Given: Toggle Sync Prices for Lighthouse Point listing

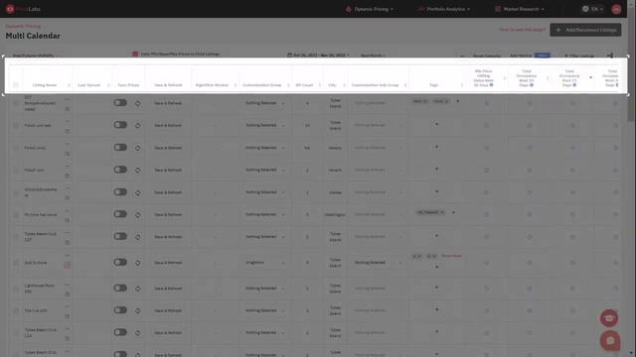Looking at the screenshot, I should tap(120, 289).
